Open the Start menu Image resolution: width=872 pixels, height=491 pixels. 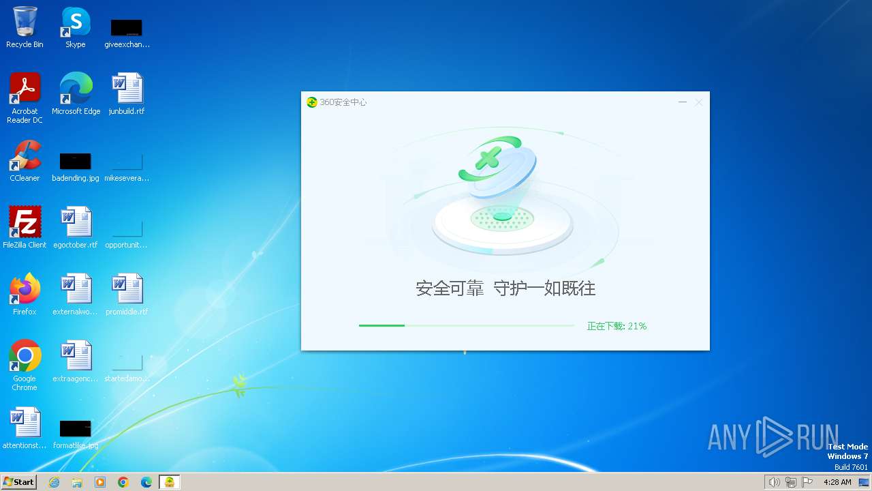[x=19, y=482]
